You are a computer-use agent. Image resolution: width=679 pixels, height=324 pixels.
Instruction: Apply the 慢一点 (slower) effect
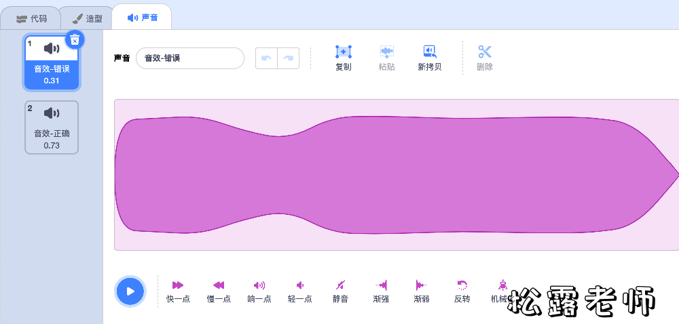219,291
